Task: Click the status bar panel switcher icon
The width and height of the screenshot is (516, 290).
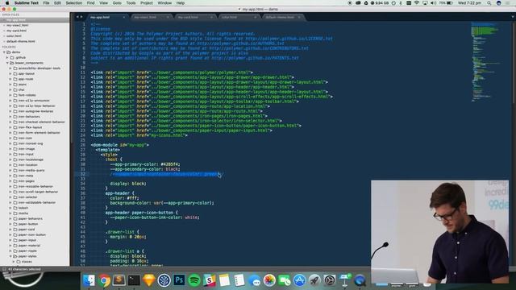Action: (4, 269)
